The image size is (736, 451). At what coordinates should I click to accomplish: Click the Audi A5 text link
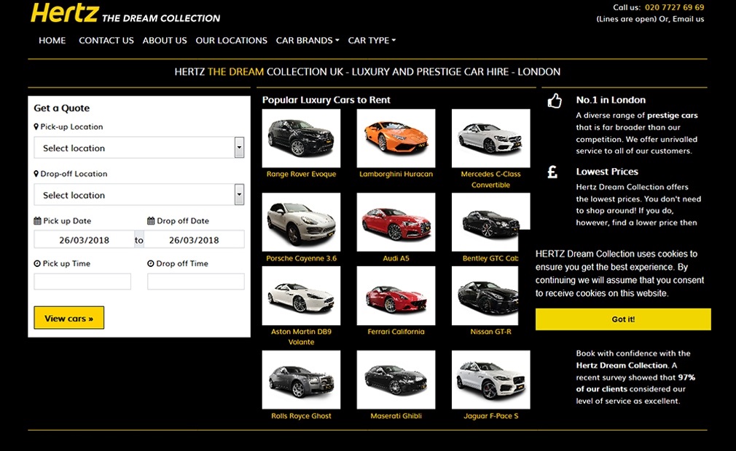(396, 258)
